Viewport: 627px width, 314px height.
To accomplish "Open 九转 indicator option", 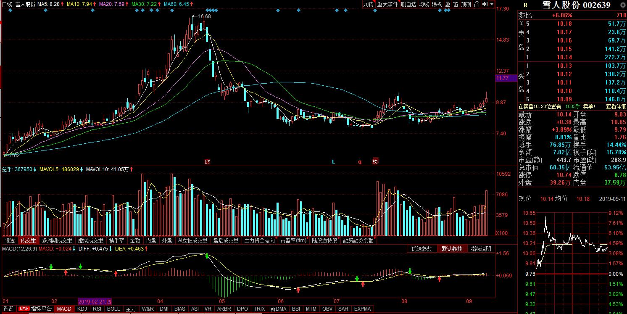I will tap(368, 4).
